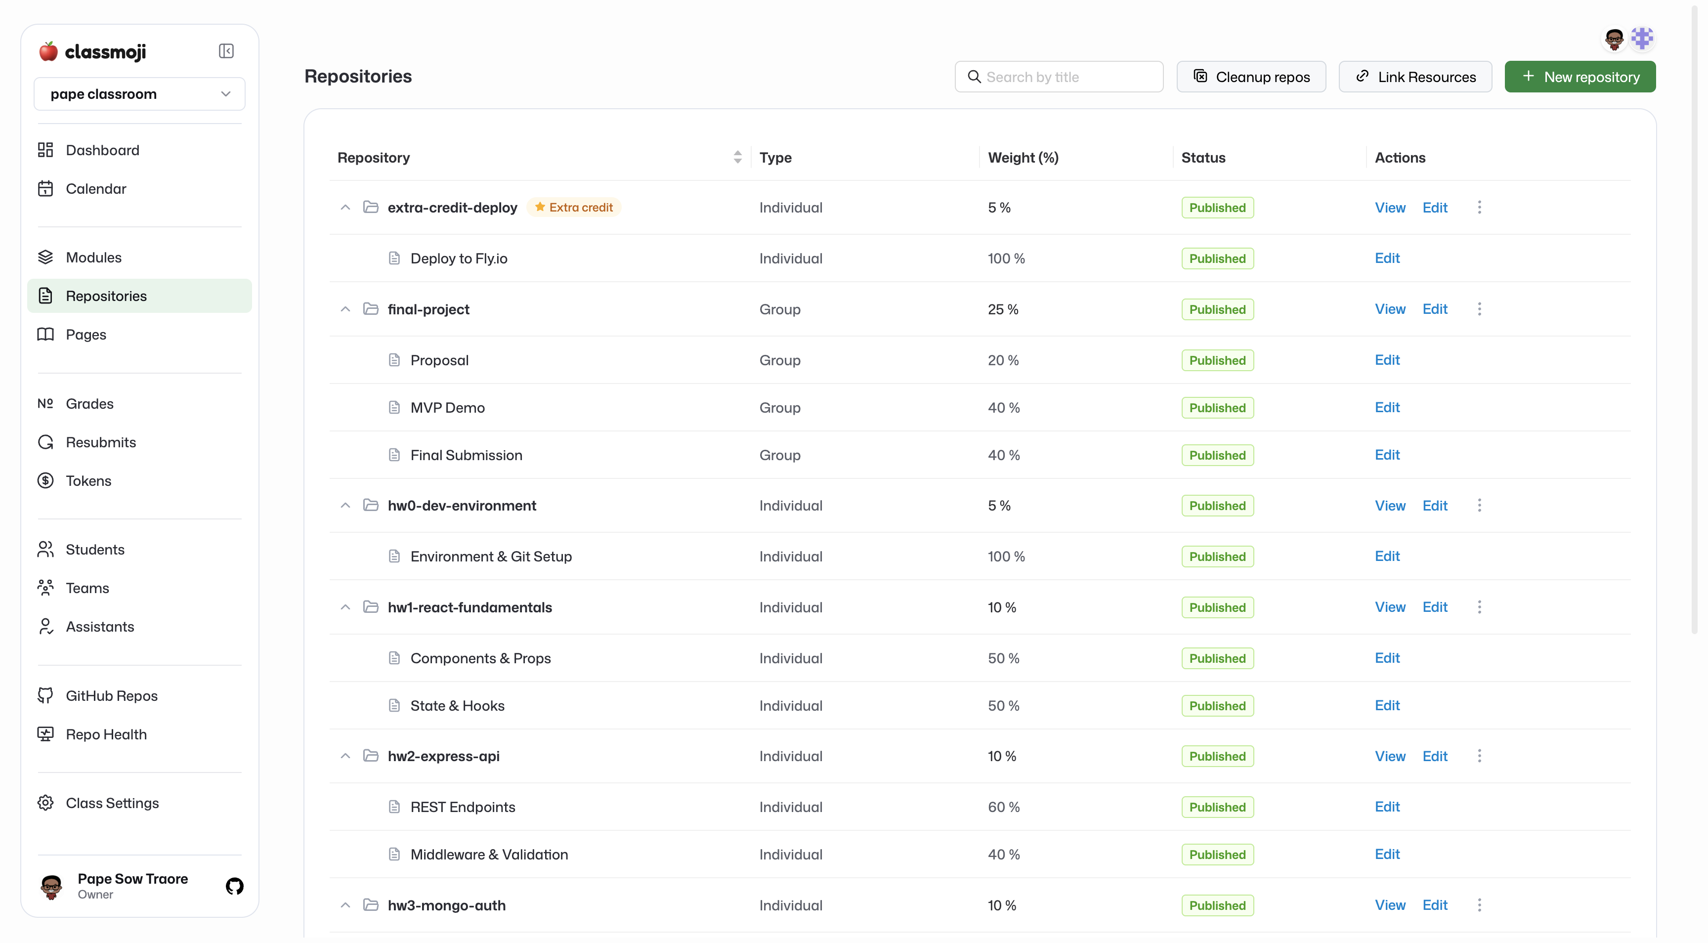Go to Dashboard in the sidebar
The image size is (1708, 943).
pos(139,150)
